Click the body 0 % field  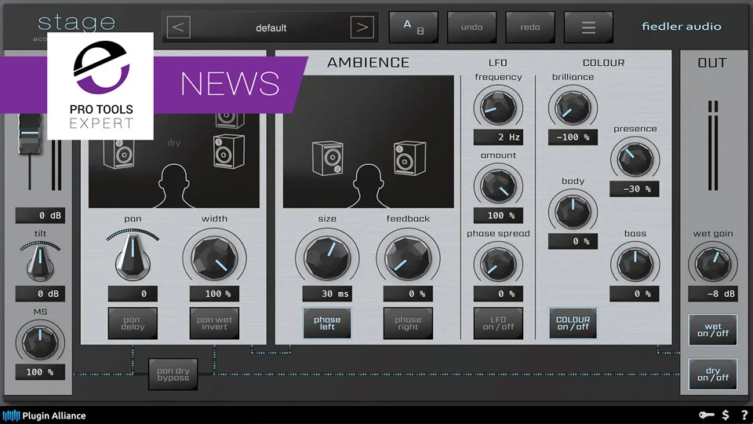click(x=573, y=241)
